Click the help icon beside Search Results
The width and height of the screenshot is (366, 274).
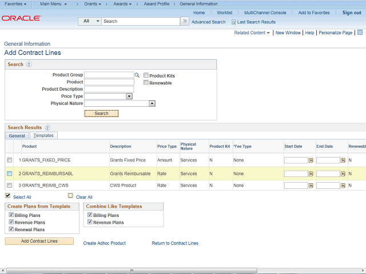(47, 128)
